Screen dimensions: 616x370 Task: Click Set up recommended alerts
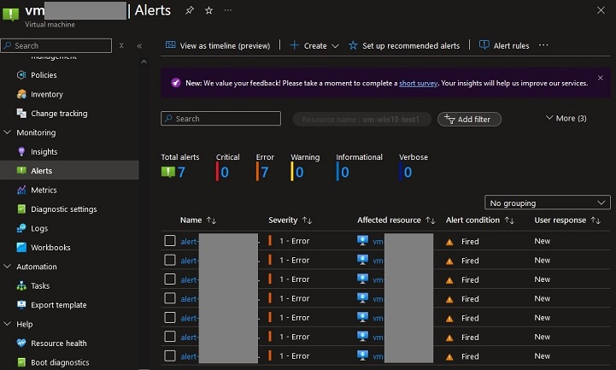[404, 45]
